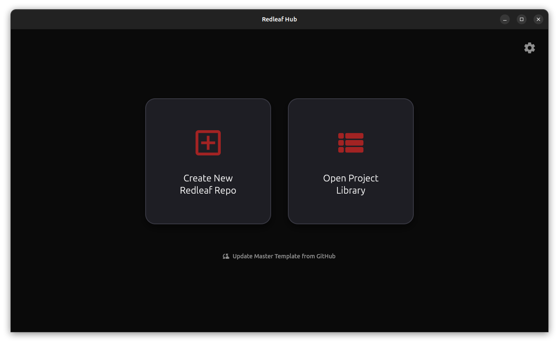Click the red list icon
The height and width of the screenshot is (344, 559).
[x=351, y=143]
